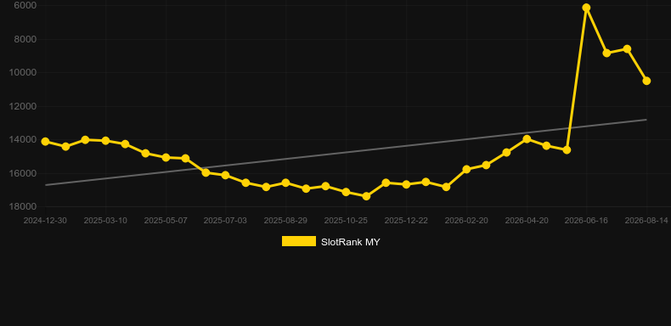Select the data point above the 2025-03-10 label
The width and height of the screenshot is (671, 326).
click(105, 141)
